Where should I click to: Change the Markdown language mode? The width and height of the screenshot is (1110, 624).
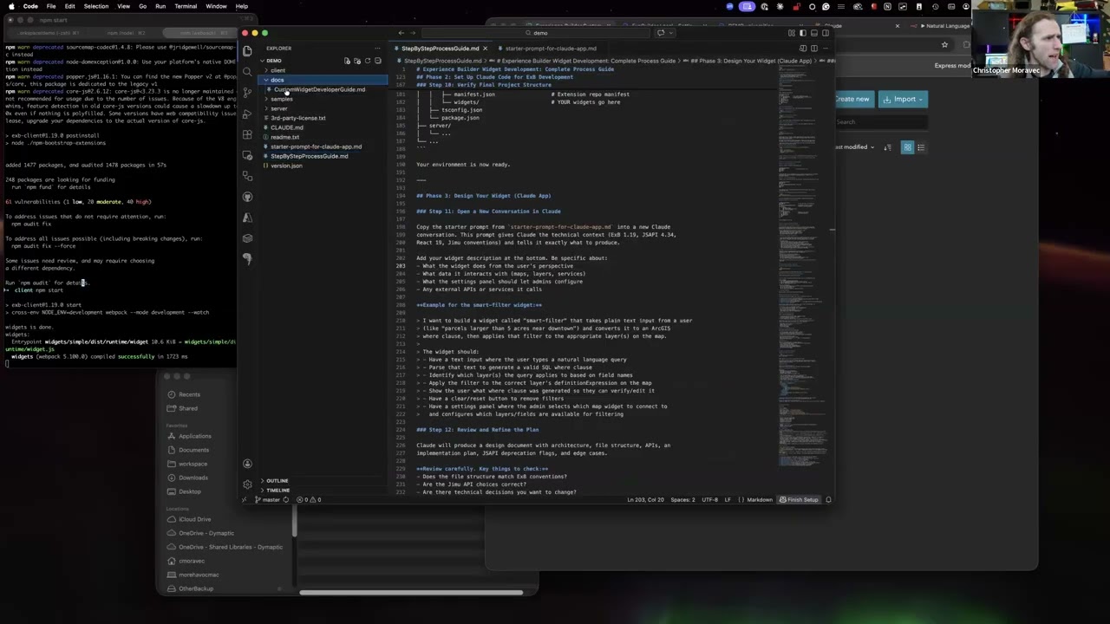pyautogui.click(x=759, y=500)
